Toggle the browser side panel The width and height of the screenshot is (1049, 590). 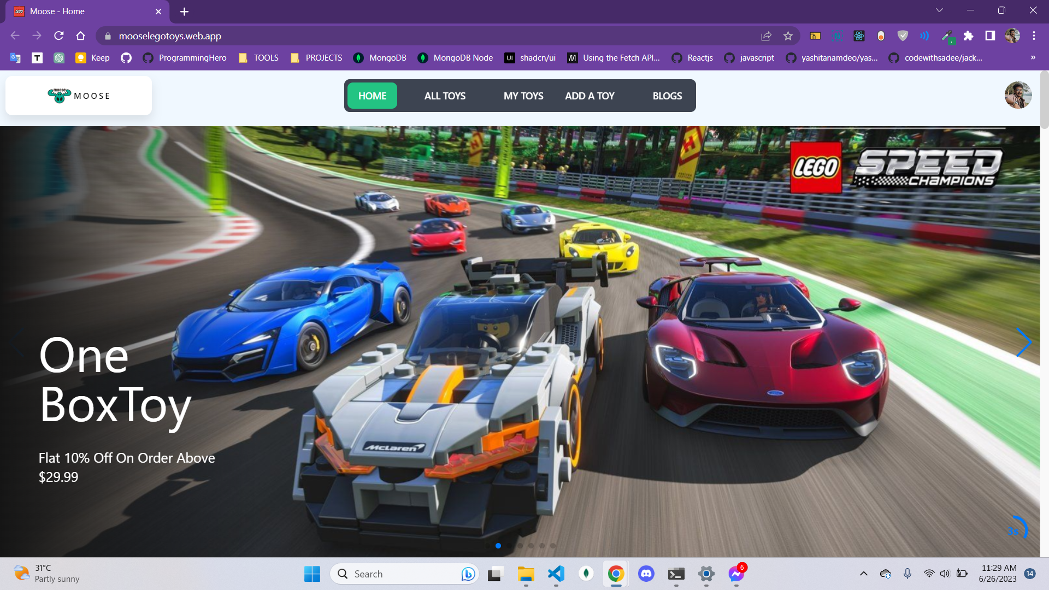coord(990,36)
